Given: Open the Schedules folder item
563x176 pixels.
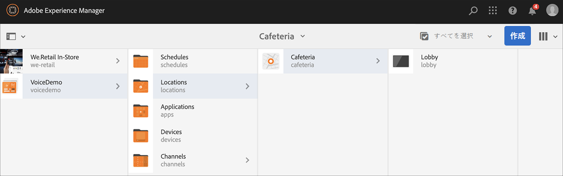Looking at the screenshot, I should pyautogui.click(x=175, y=61).
